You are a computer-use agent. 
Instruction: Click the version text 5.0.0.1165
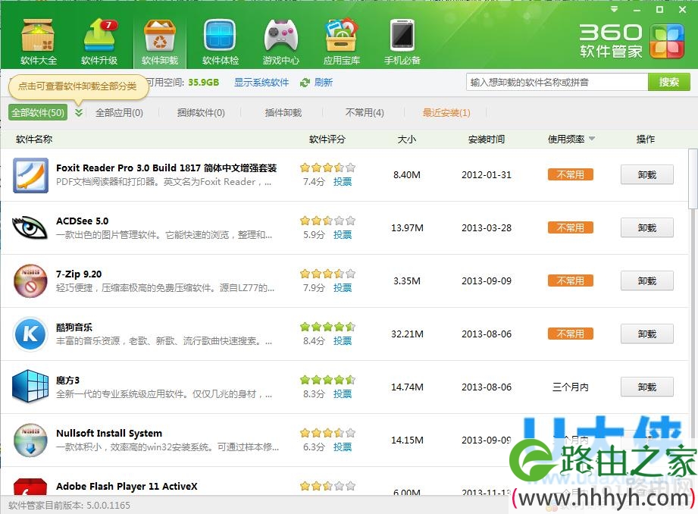[x=108, y=505]
